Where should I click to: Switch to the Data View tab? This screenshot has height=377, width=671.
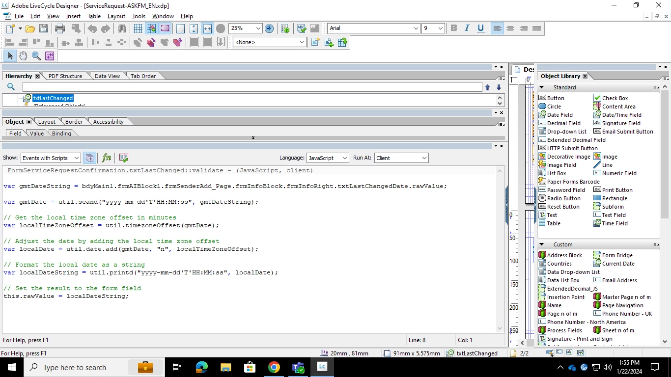tap(107, 76)
